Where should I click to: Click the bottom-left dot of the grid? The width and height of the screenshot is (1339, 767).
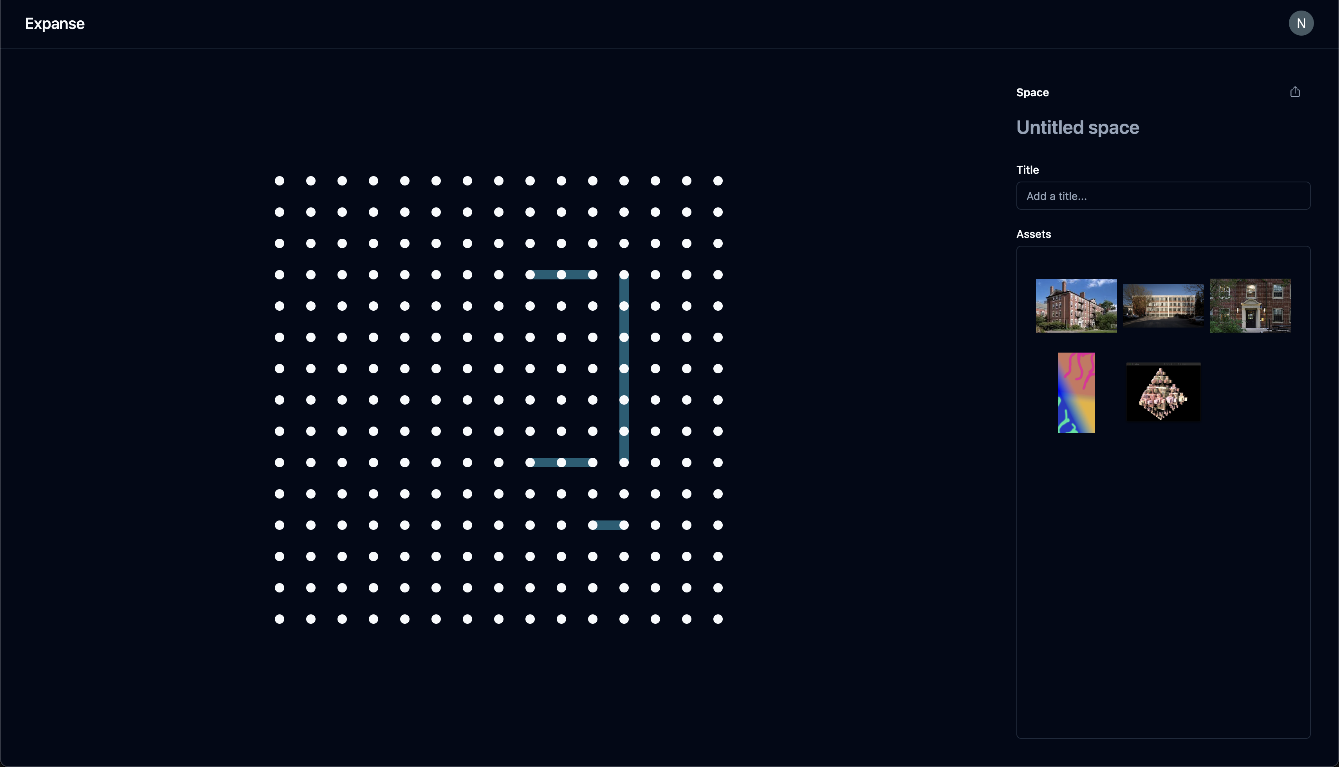click(x=279, y=619)
